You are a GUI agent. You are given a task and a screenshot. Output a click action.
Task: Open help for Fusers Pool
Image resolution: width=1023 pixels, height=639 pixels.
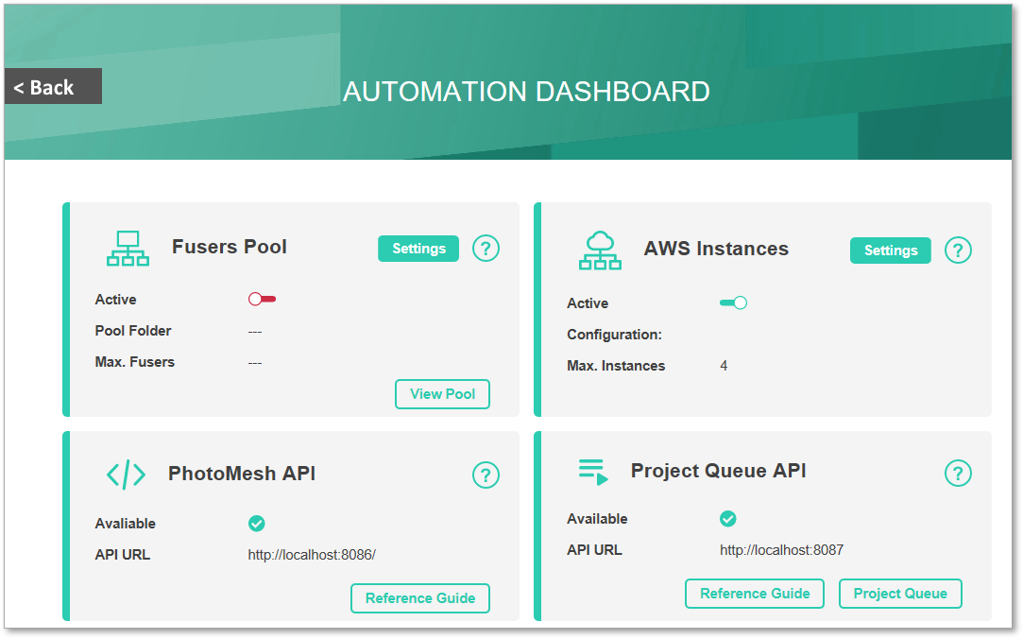486,249
